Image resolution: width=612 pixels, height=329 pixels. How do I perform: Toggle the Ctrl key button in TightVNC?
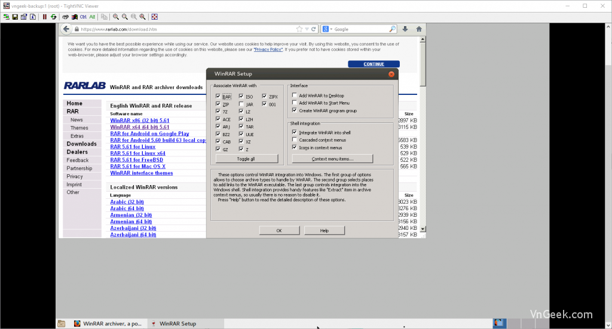click(83, 17)
